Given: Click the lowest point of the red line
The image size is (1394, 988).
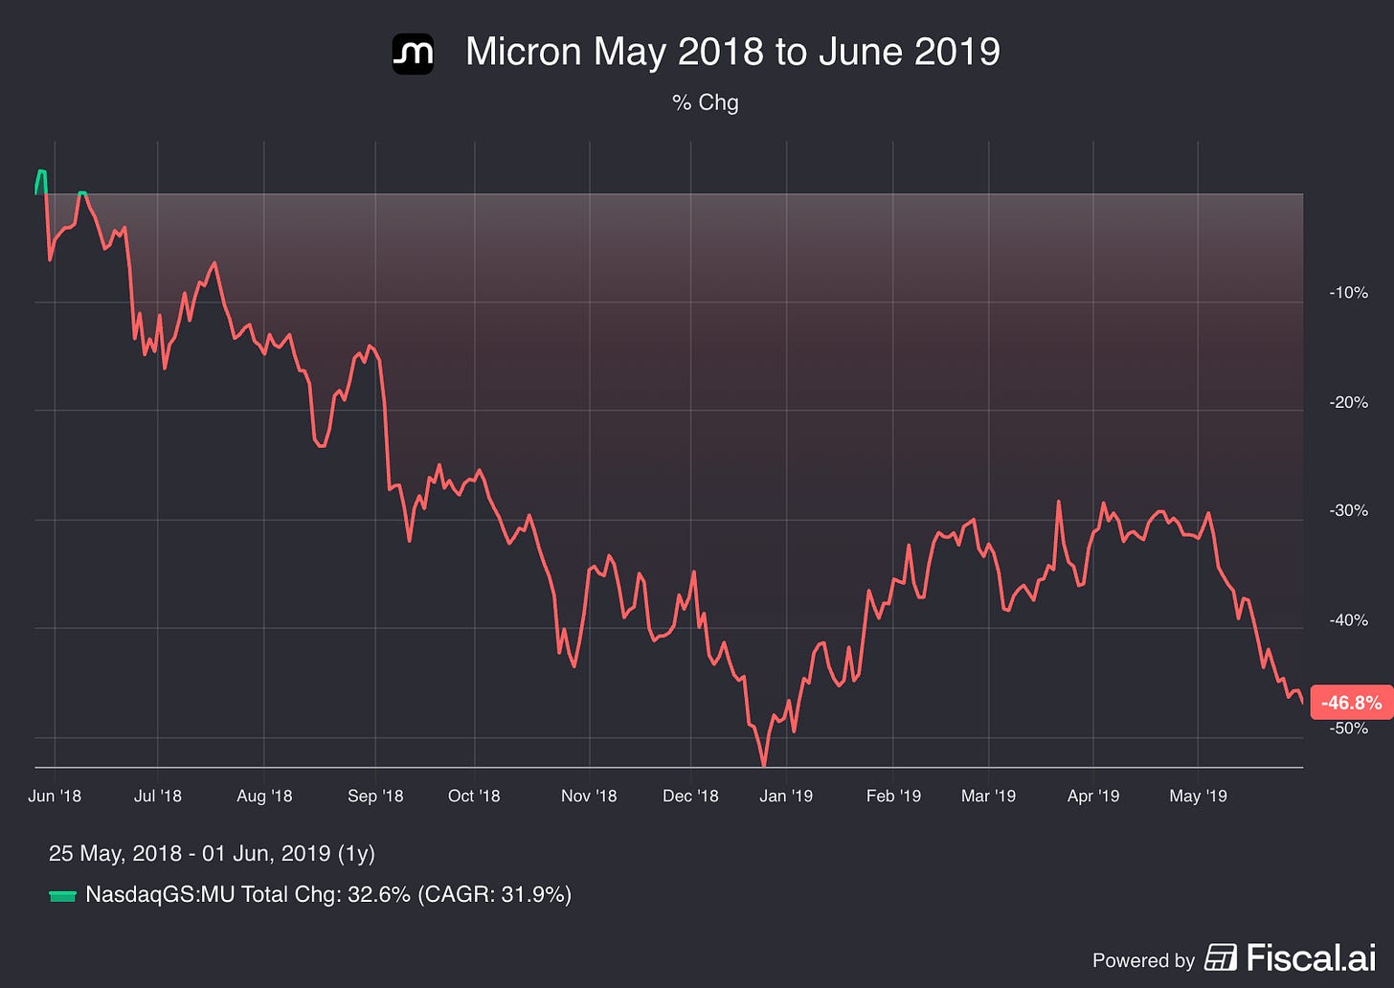Looking at the screenshot, I should point(763,764).
